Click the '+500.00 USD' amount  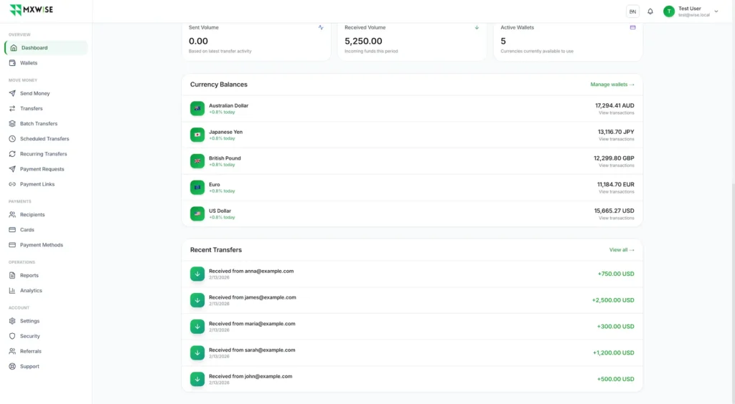point(615,379)
